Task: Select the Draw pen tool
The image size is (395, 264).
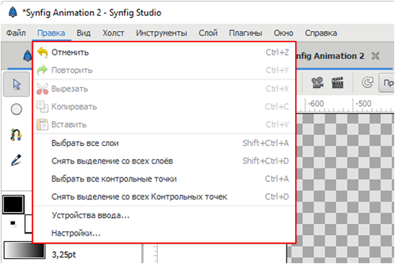Action: [16, 160]
